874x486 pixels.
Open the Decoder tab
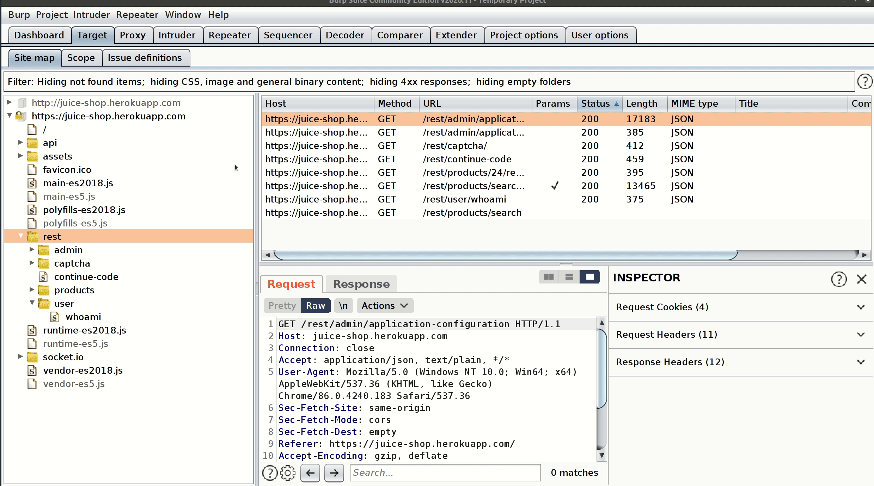pos(345,35)
